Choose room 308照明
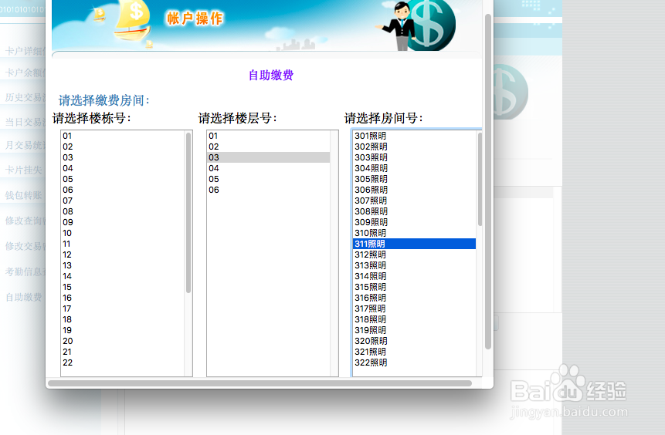665x435 pixels. pos(414,211)
